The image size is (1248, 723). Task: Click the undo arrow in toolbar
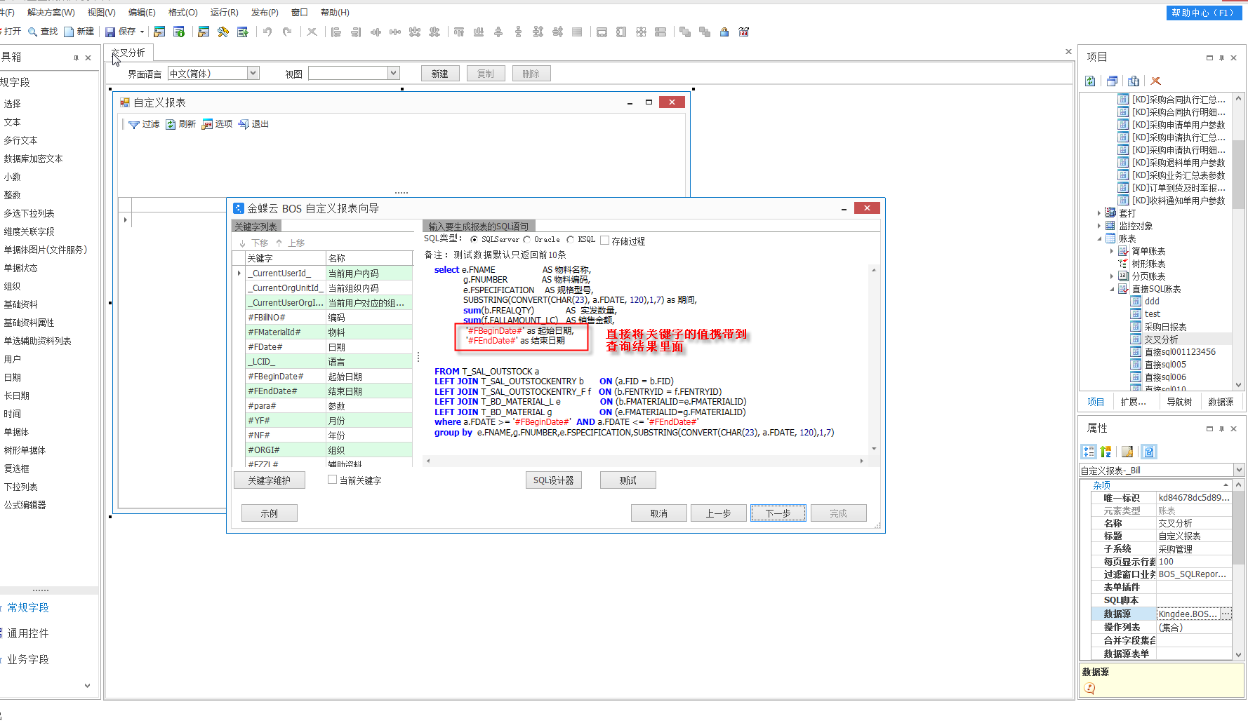[x=267, y=32]
